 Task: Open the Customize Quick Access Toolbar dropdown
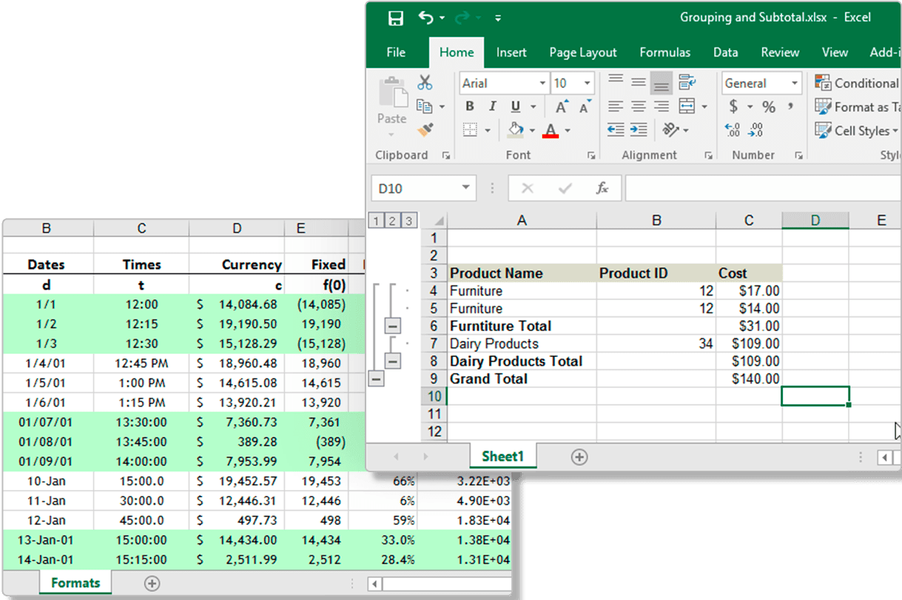pyautogui.click(x=498, y=18)
